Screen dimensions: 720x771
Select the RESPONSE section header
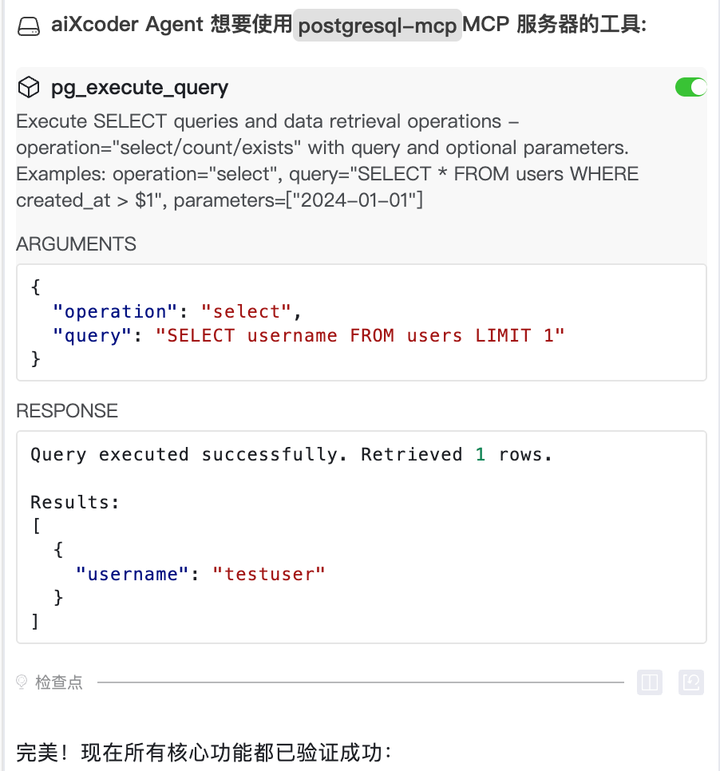pyautogui.click(x=67, y=410)
